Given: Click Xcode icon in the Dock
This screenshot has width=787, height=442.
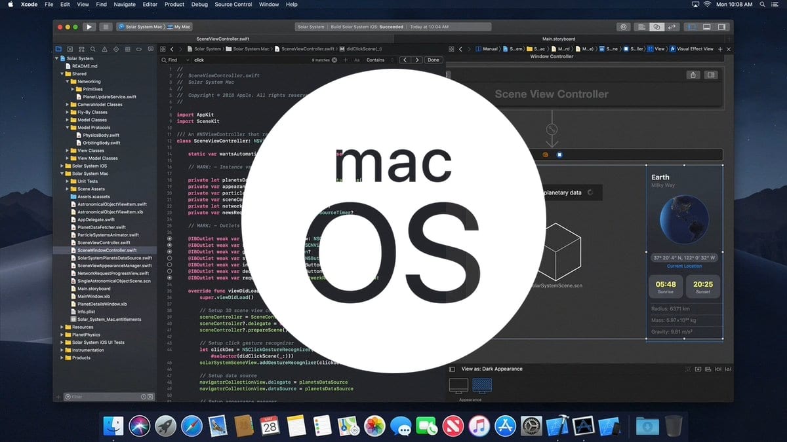Looking at the screenshot, I should tap(557, 426).
